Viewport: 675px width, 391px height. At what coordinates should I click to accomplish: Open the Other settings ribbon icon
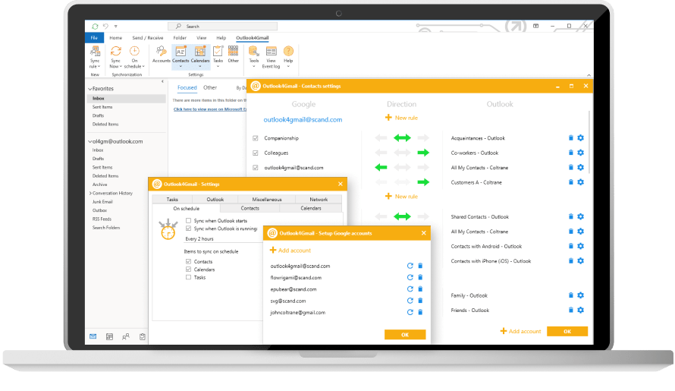pyautogui.click(x=234, y=55)
